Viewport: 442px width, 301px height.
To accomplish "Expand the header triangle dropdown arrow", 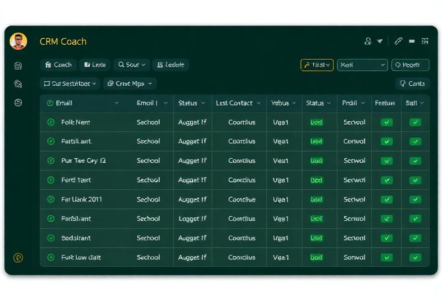I will (x=380, y=41).
